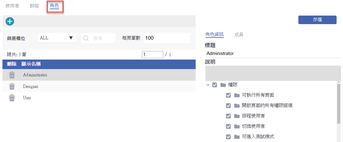Click folder icon beside 切換使用者
This screenshot has width=343, height=142.
237,126
